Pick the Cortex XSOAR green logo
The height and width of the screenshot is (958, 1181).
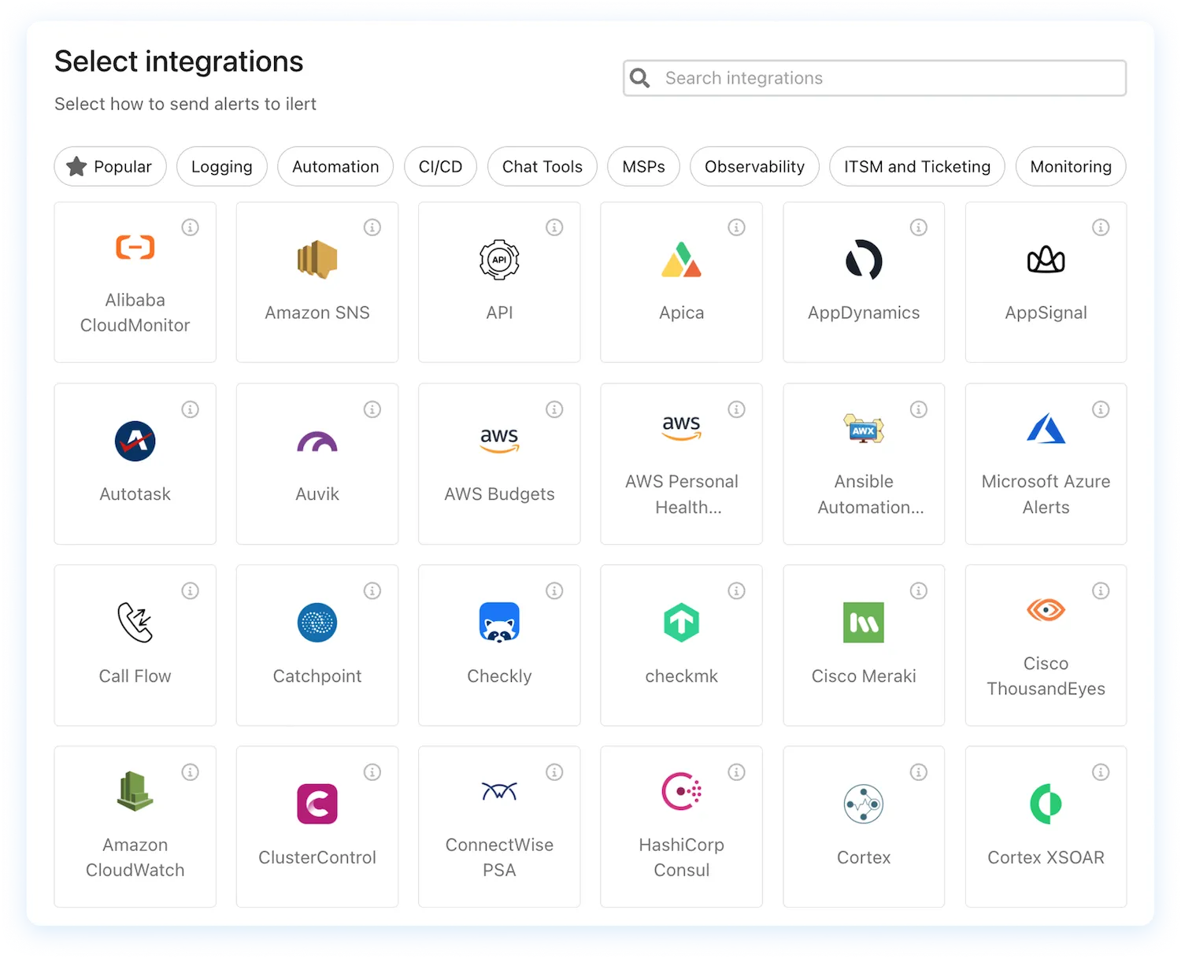[1046, 804]
